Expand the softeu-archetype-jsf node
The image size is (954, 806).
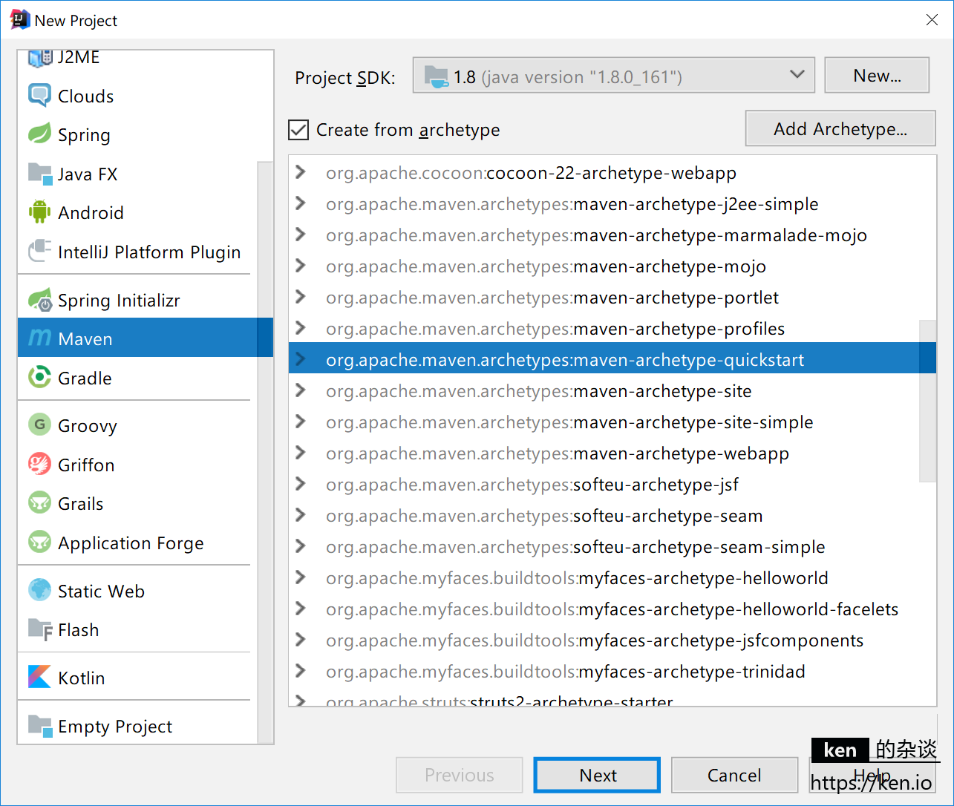pos(300,484)
